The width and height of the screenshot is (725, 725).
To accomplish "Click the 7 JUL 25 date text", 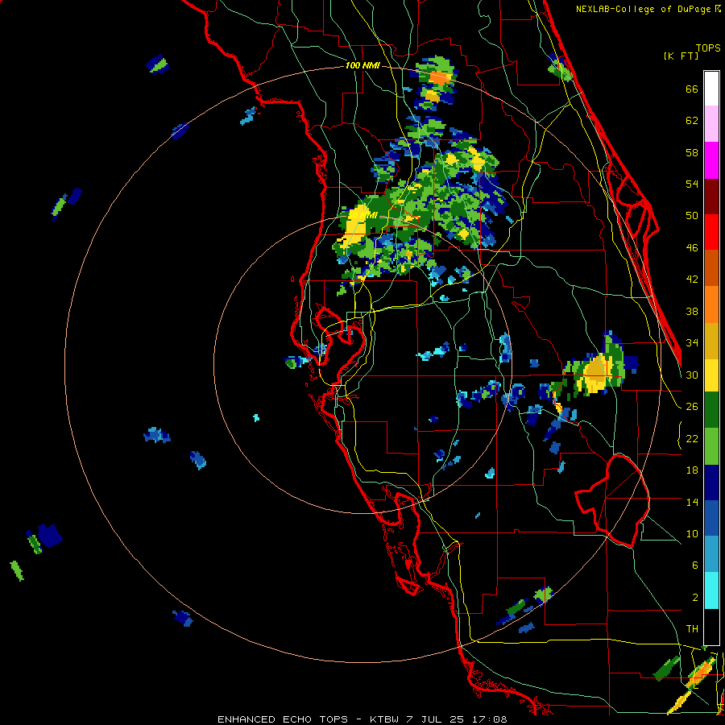I will pyautogui.click(x=437, y=719).
